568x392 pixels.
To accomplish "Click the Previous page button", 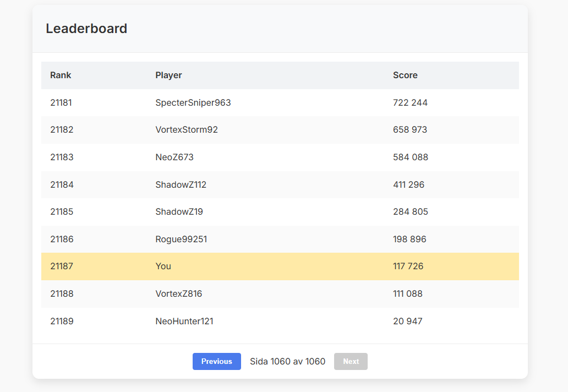I will pos(217,361).
